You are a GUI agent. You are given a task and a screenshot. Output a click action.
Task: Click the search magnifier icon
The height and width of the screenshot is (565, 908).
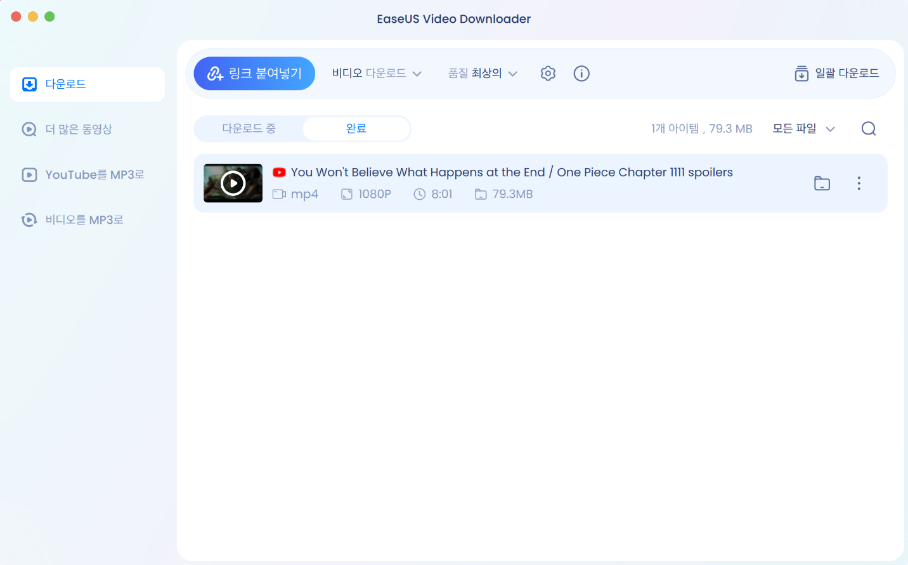869,129
